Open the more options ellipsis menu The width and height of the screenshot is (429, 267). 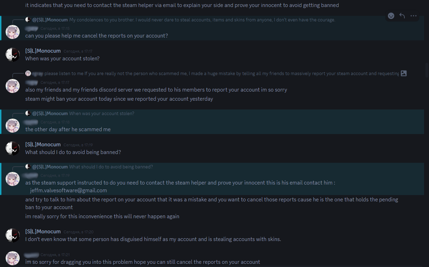click(x=414, y=16)
